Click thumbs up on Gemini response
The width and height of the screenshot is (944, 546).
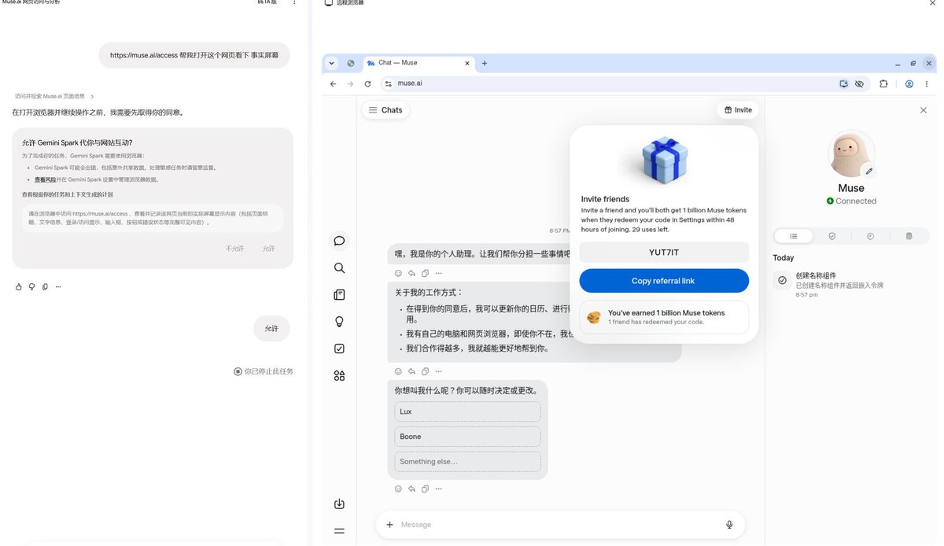tap(19, 286)
